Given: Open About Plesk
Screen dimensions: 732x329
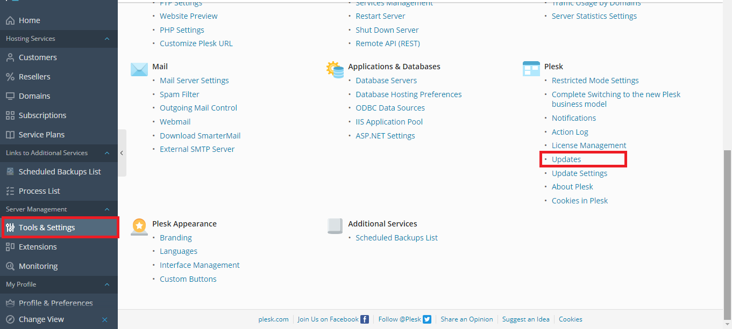Looking at the screenshot, I should (572, 187).
